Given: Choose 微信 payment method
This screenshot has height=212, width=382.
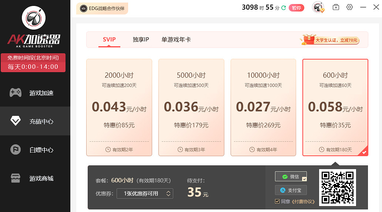Looking at the screenshot, I should coord(291,176).
